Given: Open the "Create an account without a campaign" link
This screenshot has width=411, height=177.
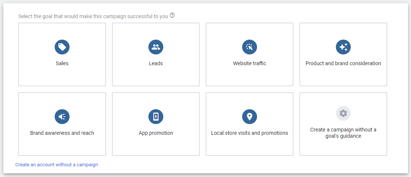Looking at the screenshot, I should tap(57, 165).
